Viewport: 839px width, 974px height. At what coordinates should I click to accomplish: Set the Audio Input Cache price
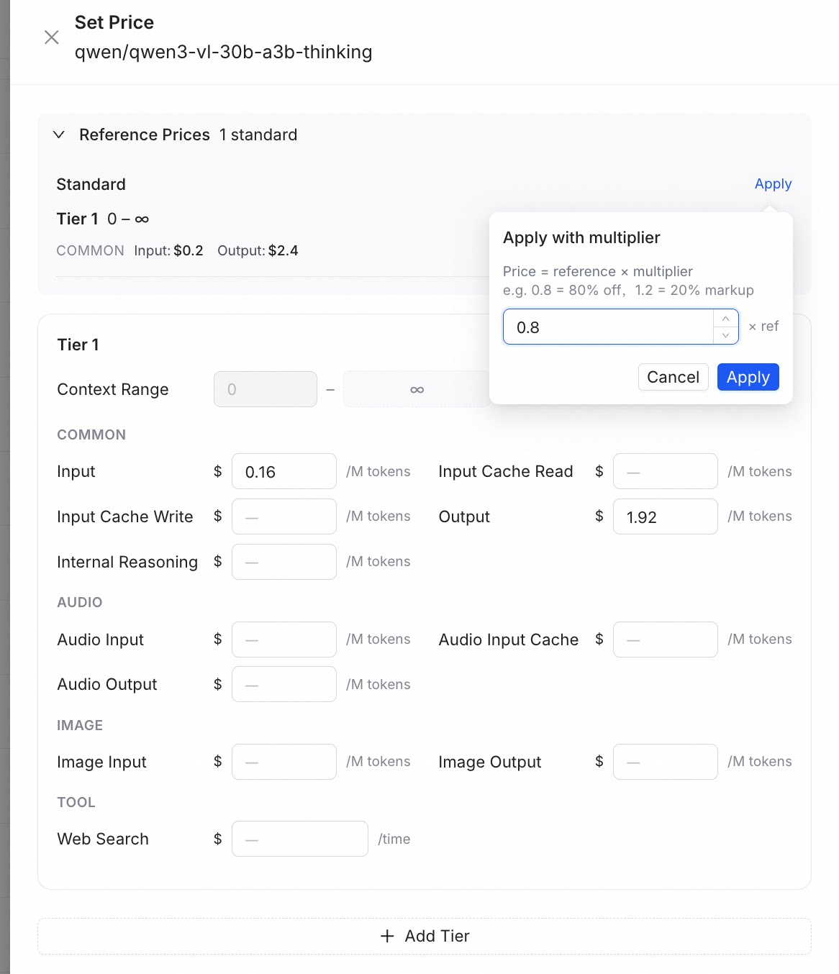pos(666,640)
